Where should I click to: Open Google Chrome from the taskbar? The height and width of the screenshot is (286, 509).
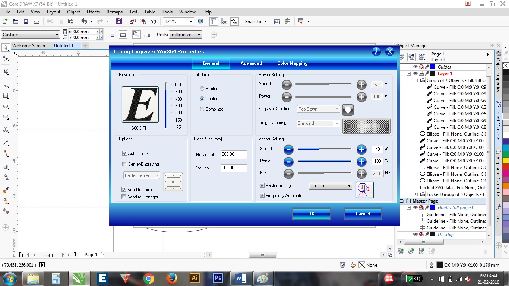[149, 278]
